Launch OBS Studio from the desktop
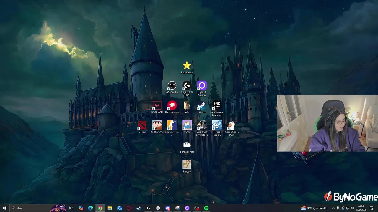The width and height of the screenshot is (378, 212). coord(172,87)
